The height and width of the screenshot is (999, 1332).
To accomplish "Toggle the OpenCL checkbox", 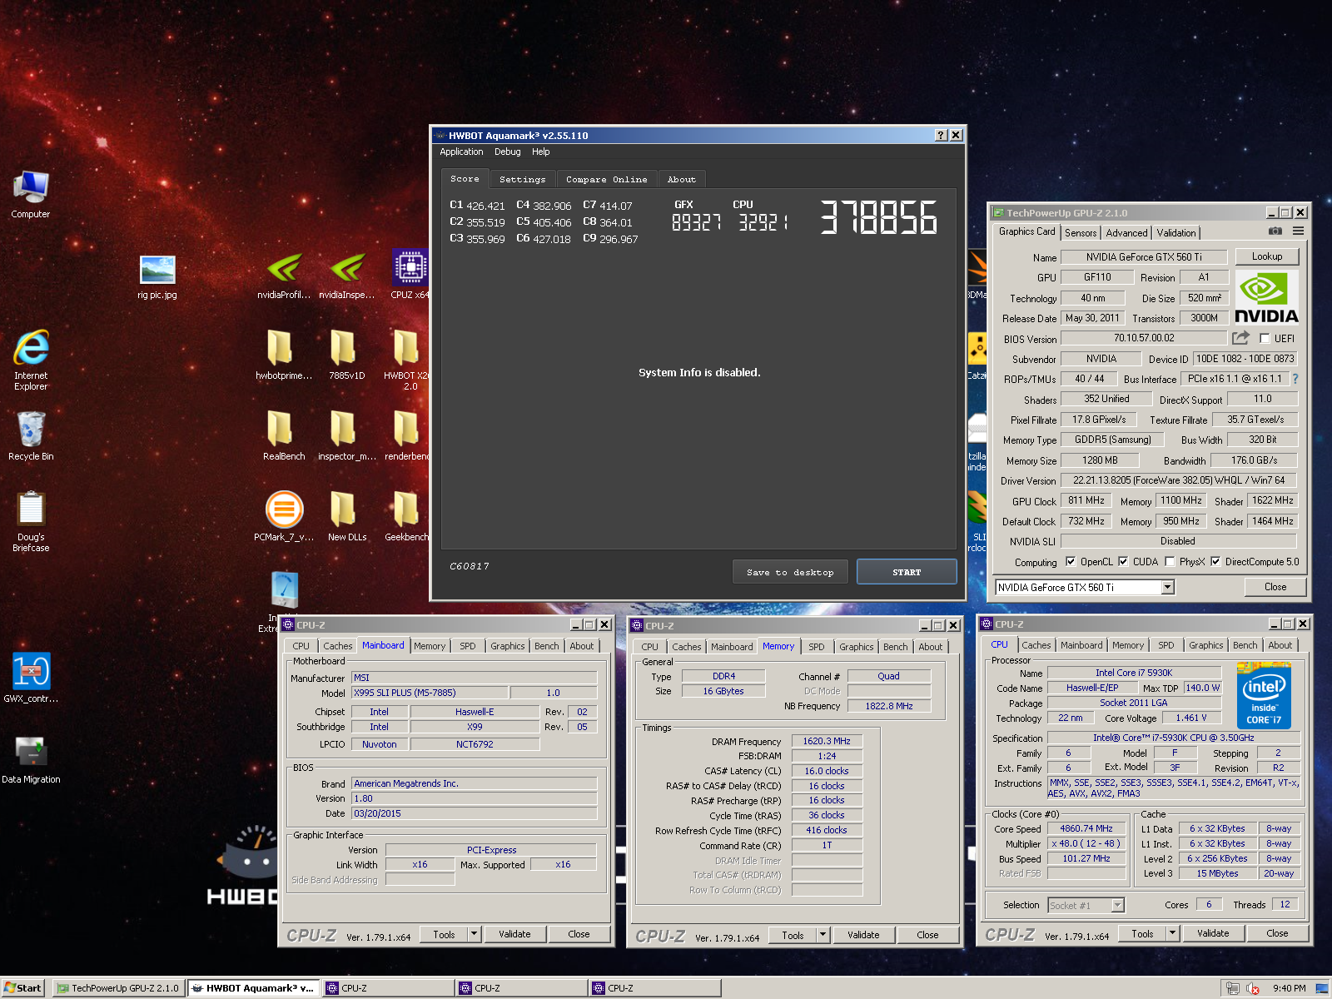I will pyautogui.click(x=1071, y=562).
